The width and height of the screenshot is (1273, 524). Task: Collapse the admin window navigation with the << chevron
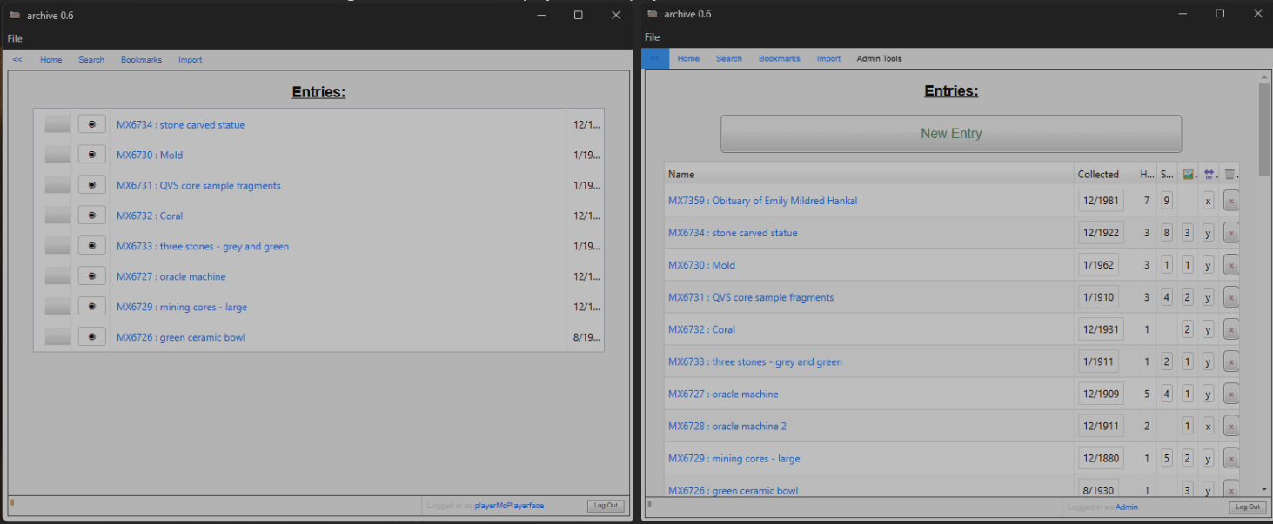click(655, 58)
